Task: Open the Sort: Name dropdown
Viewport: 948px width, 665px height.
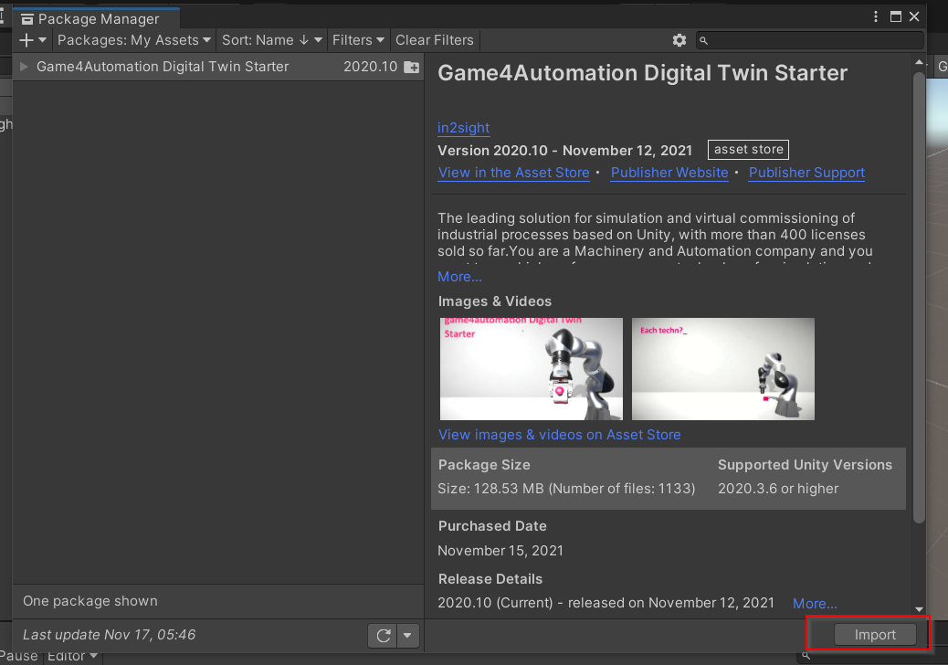Action: [271, 40]
